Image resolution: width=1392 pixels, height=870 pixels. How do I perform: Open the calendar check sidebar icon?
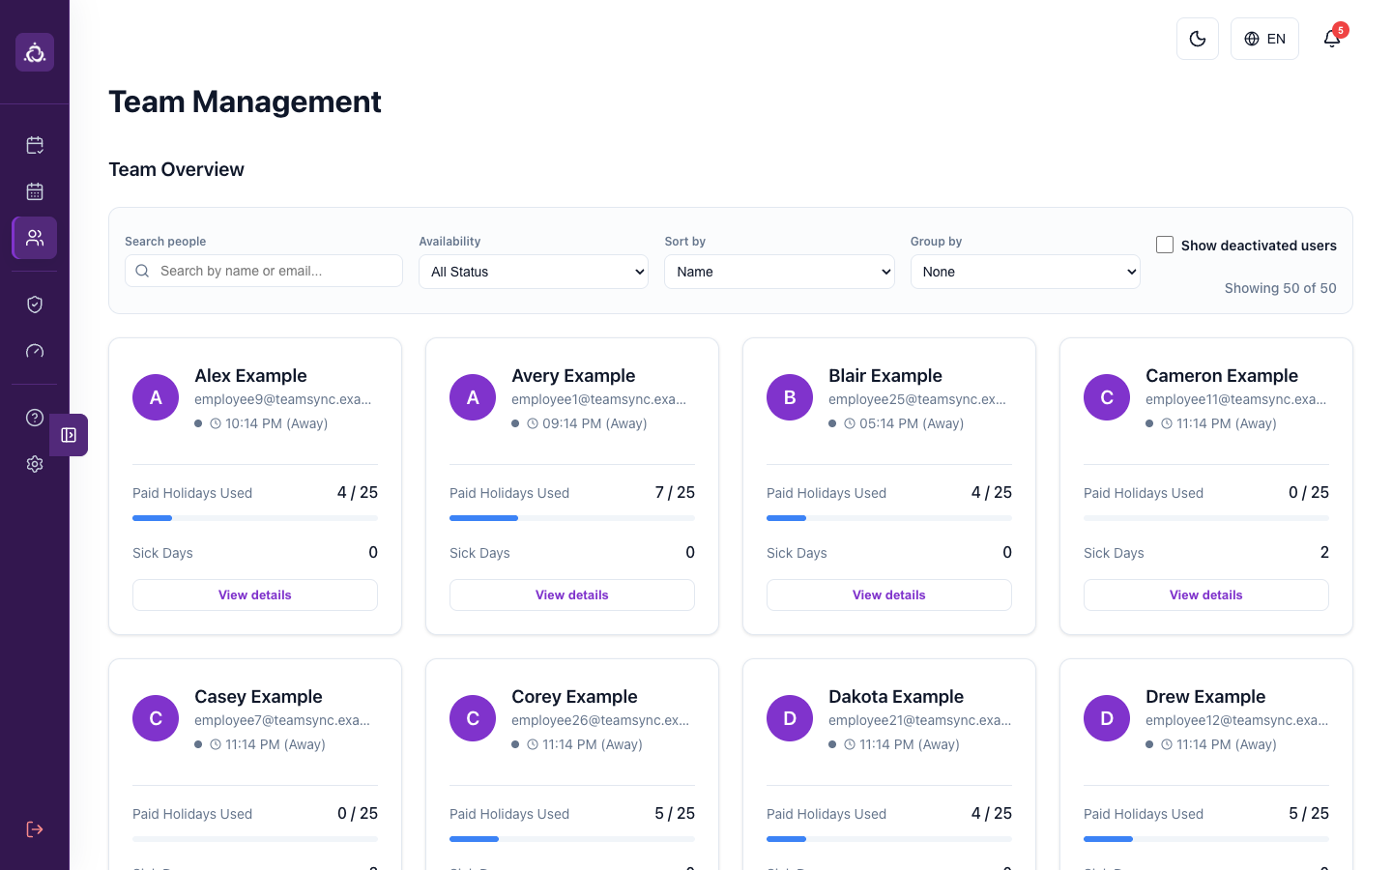pyautogui.click(x=35, y=145)
